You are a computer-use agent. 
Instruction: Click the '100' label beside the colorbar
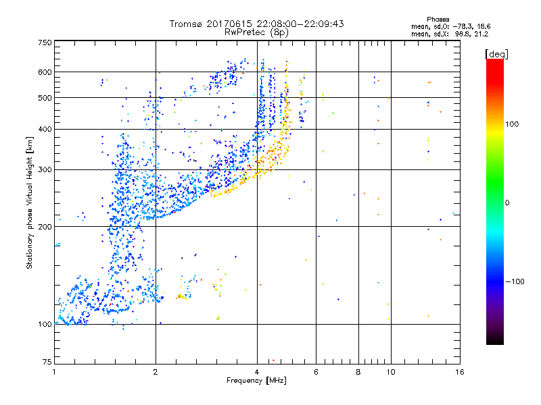click(x=513, y=124)
